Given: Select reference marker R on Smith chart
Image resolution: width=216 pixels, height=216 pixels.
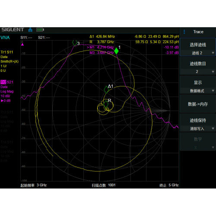Looking at the screenshot, I should click(x=106, y=104).
